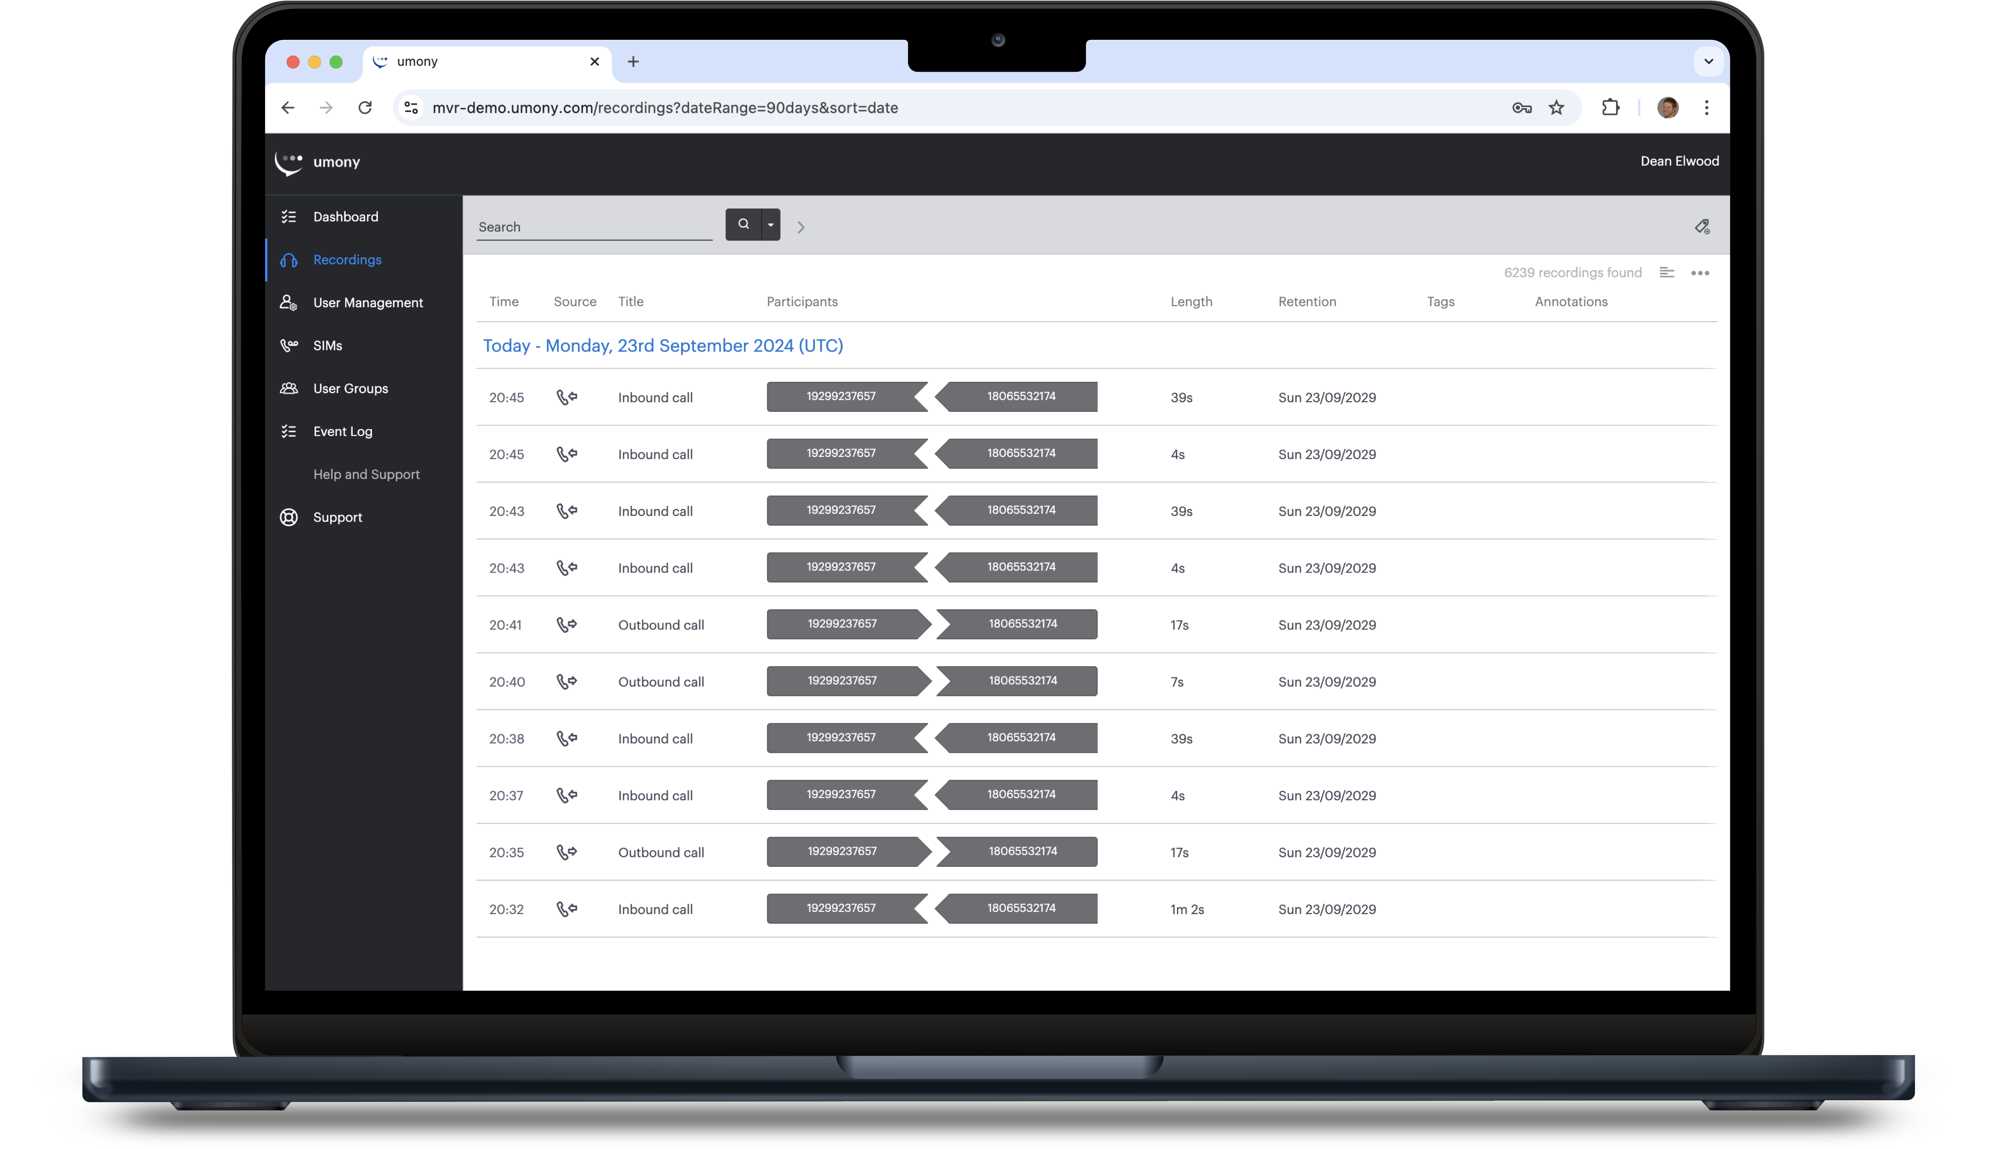Click the Help and Support label
The width and height of the screenshot is (1990, 1149).
(x=366, y=474)
